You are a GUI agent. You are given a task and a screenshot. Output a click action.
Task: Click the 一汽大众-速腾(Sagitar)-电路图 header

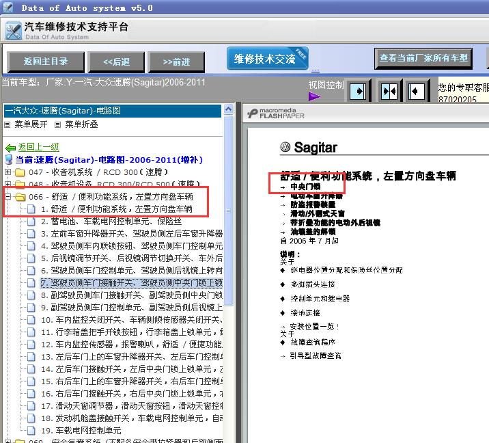[x=113, y=111]
